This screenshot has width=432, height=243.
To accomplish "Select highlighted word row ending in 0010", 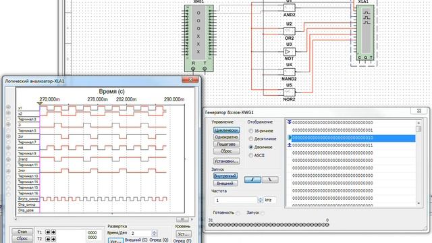I will tap(353, 138).
